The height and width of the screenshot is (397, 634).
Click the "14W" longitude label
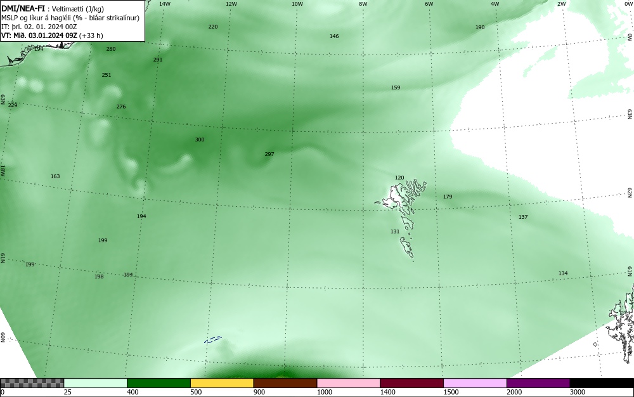pos(165,4)
